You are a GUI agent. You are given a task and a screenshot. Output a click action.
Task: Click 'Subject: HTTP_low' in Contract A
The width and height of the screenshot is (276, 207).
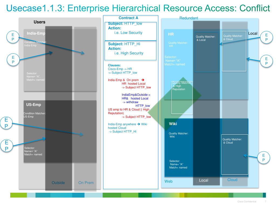pos(125,23)
